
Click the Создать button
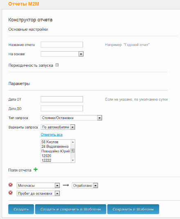[x=21, y=209]
